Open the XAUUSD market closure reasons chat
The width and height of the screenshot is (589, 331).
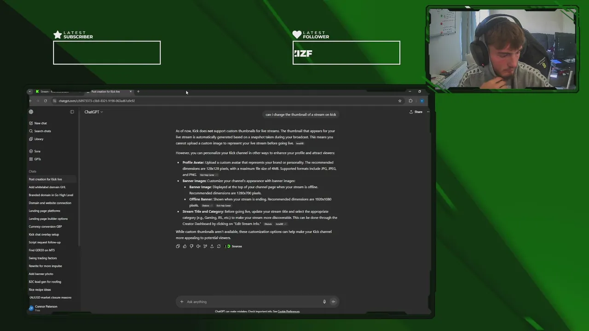pos(52,297)
